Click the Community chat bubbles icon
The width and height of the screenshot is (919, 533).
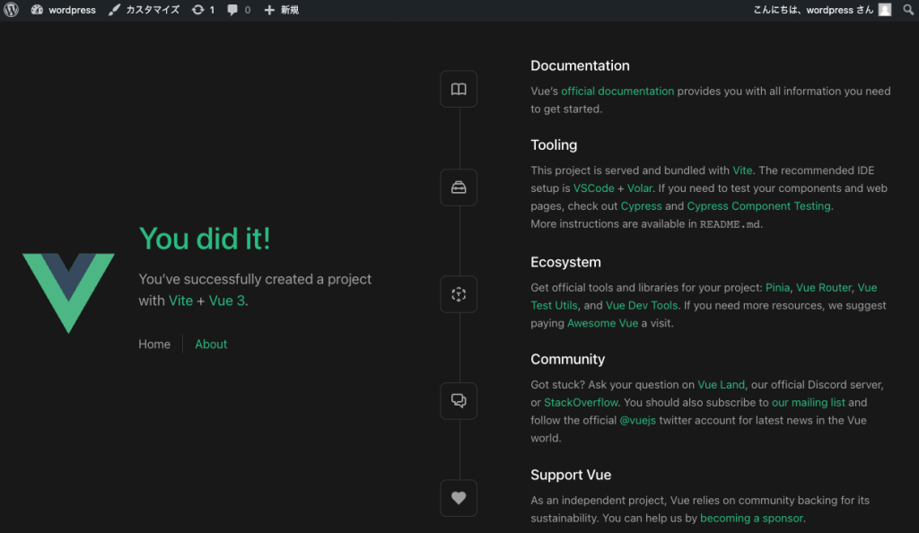(x=459, y=400)
